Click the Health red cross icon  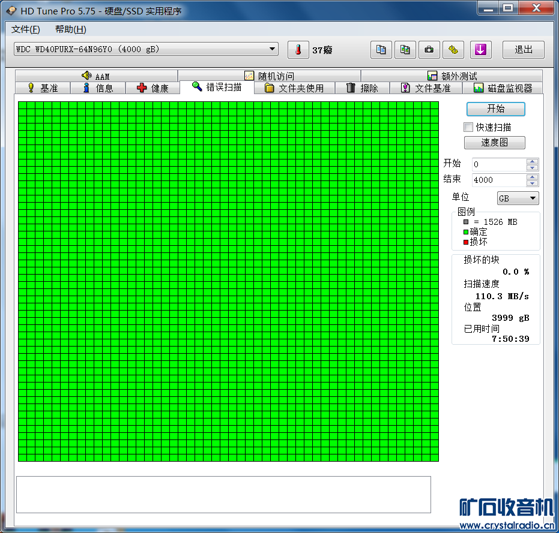[142, 88]
